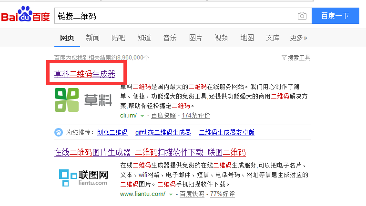Screen dimensions: 366x206
Task: Open the 174条评价 link
Action: tap(196, 115)
